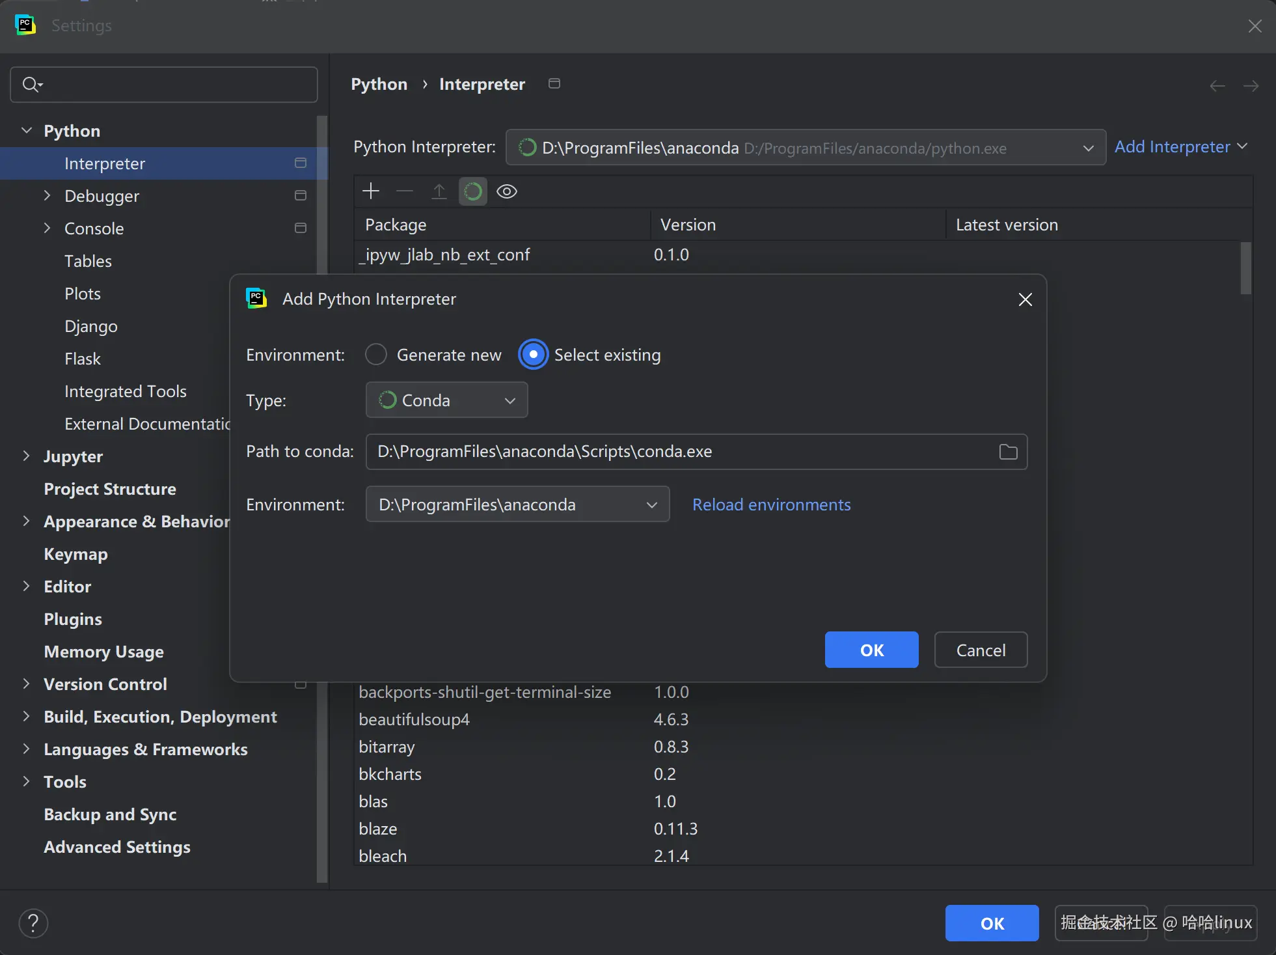
Task: Click the install package plus icon
Action: pyautogui.click(x=371, y=191)
